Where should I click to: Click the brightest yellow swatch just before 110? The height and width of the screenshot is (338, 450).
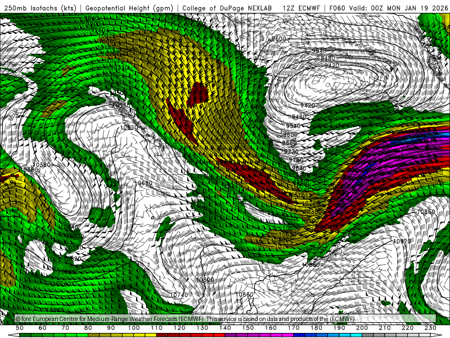pyautogui.click(x=151, y=335)
